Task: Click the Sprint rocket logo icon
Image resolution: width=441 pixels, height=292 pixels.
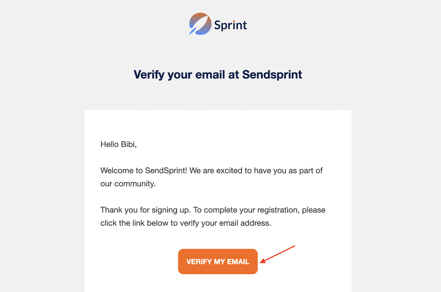Action: pos(200,24)
